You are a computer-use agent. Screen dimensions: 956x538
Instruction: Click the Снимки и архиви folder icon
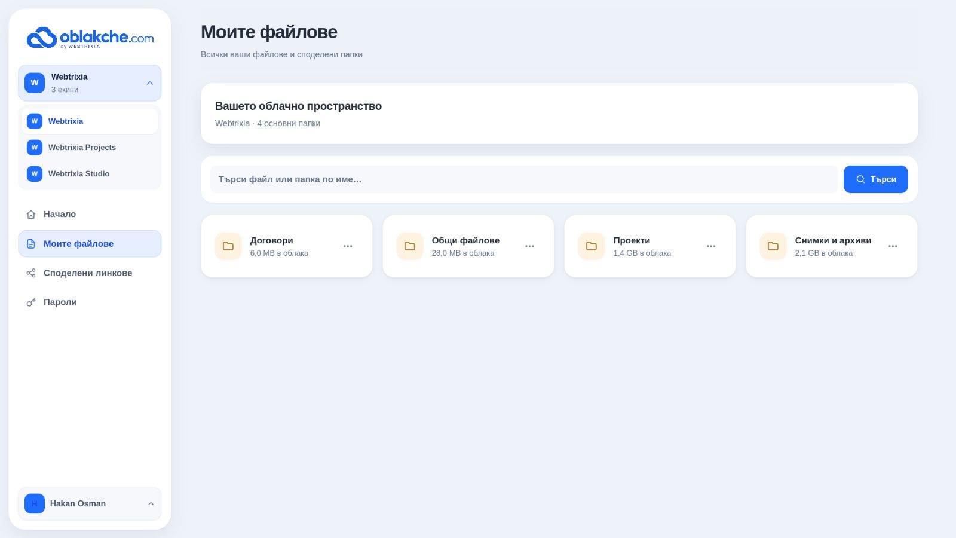[x=773, y=246]
